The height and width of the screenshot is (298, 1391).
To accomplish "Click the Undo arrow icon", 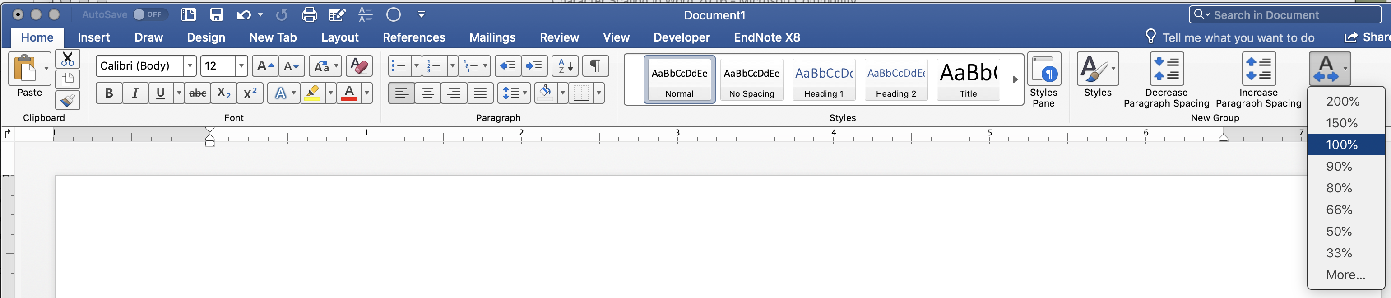I will click(244, 14).
